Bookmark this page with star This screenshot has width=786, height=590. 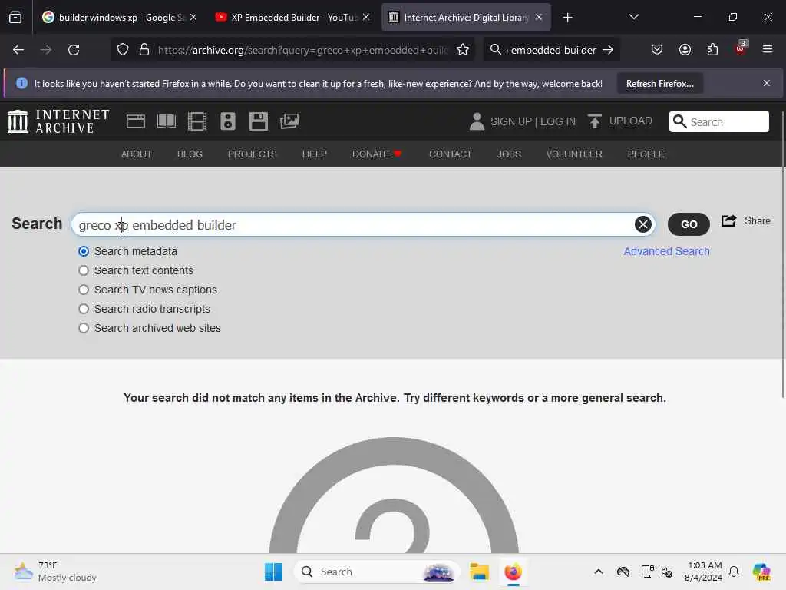pyautogui.click(x=463, y=50)
